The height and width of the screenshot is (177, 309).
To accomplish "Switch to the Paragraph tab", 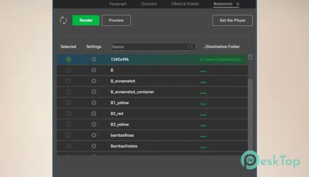I will (118, 4).
